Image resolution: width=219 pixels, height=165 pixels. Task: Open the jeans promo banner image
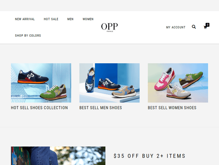pyautogui.click(x=58, y=156)
